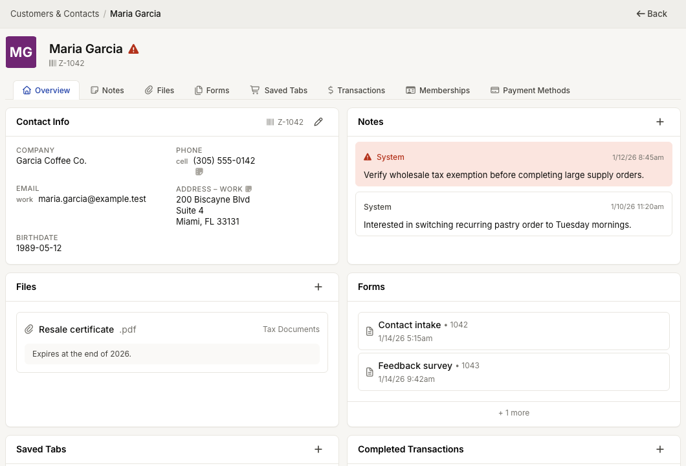Click the email maria.garcia@example.test

tap(92, 199)
